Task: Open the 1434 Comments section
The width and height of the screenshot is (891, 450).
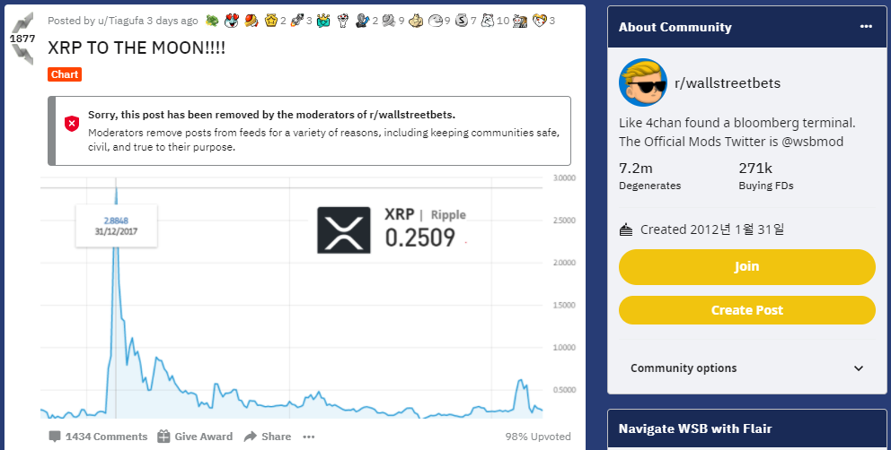Action: point(98,437)
